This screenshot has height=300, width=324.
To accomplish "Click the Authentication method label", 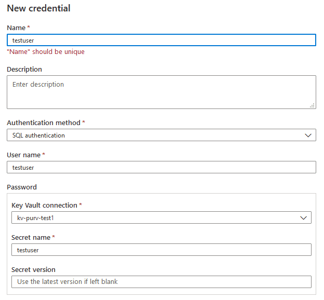I will click(x=44, y=122).
